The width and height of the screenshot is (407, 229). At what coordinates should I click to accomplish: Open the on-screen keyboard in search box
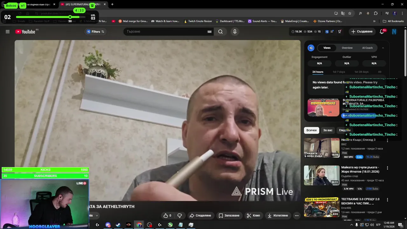point(210,31)
